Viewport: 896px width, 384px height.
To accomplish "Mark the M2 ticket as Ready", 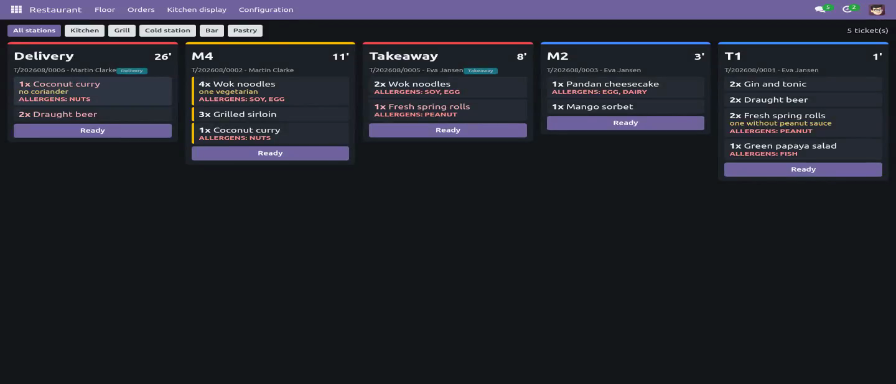I will pyautogui.click(x=625, y=123).
